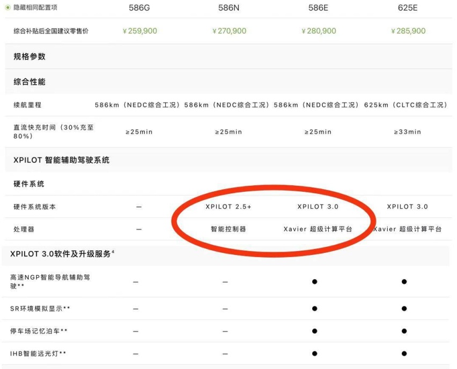Click the 625E dot in the IHB智能远光灯 row
Screen dimensions: 457x369
404,353
